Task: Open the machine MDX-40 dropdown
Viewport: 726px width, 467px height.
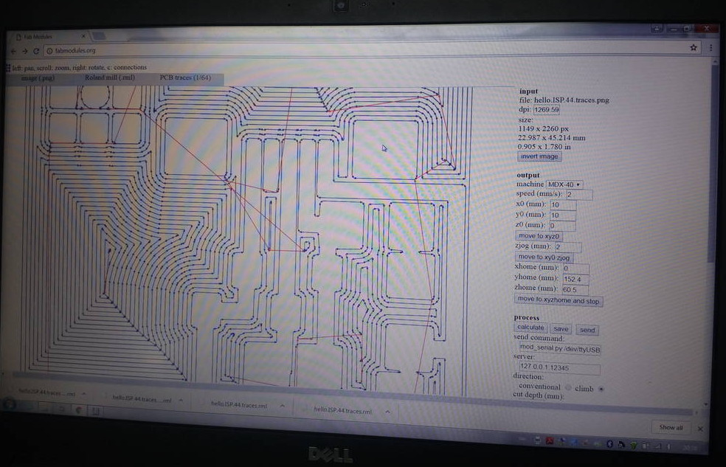Action: (564, 184)
